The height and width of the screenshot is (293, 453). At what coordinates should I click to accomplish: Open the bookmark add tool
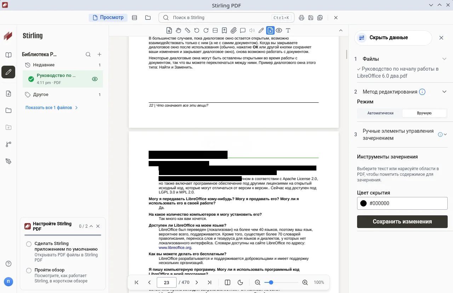click(224, 30)
